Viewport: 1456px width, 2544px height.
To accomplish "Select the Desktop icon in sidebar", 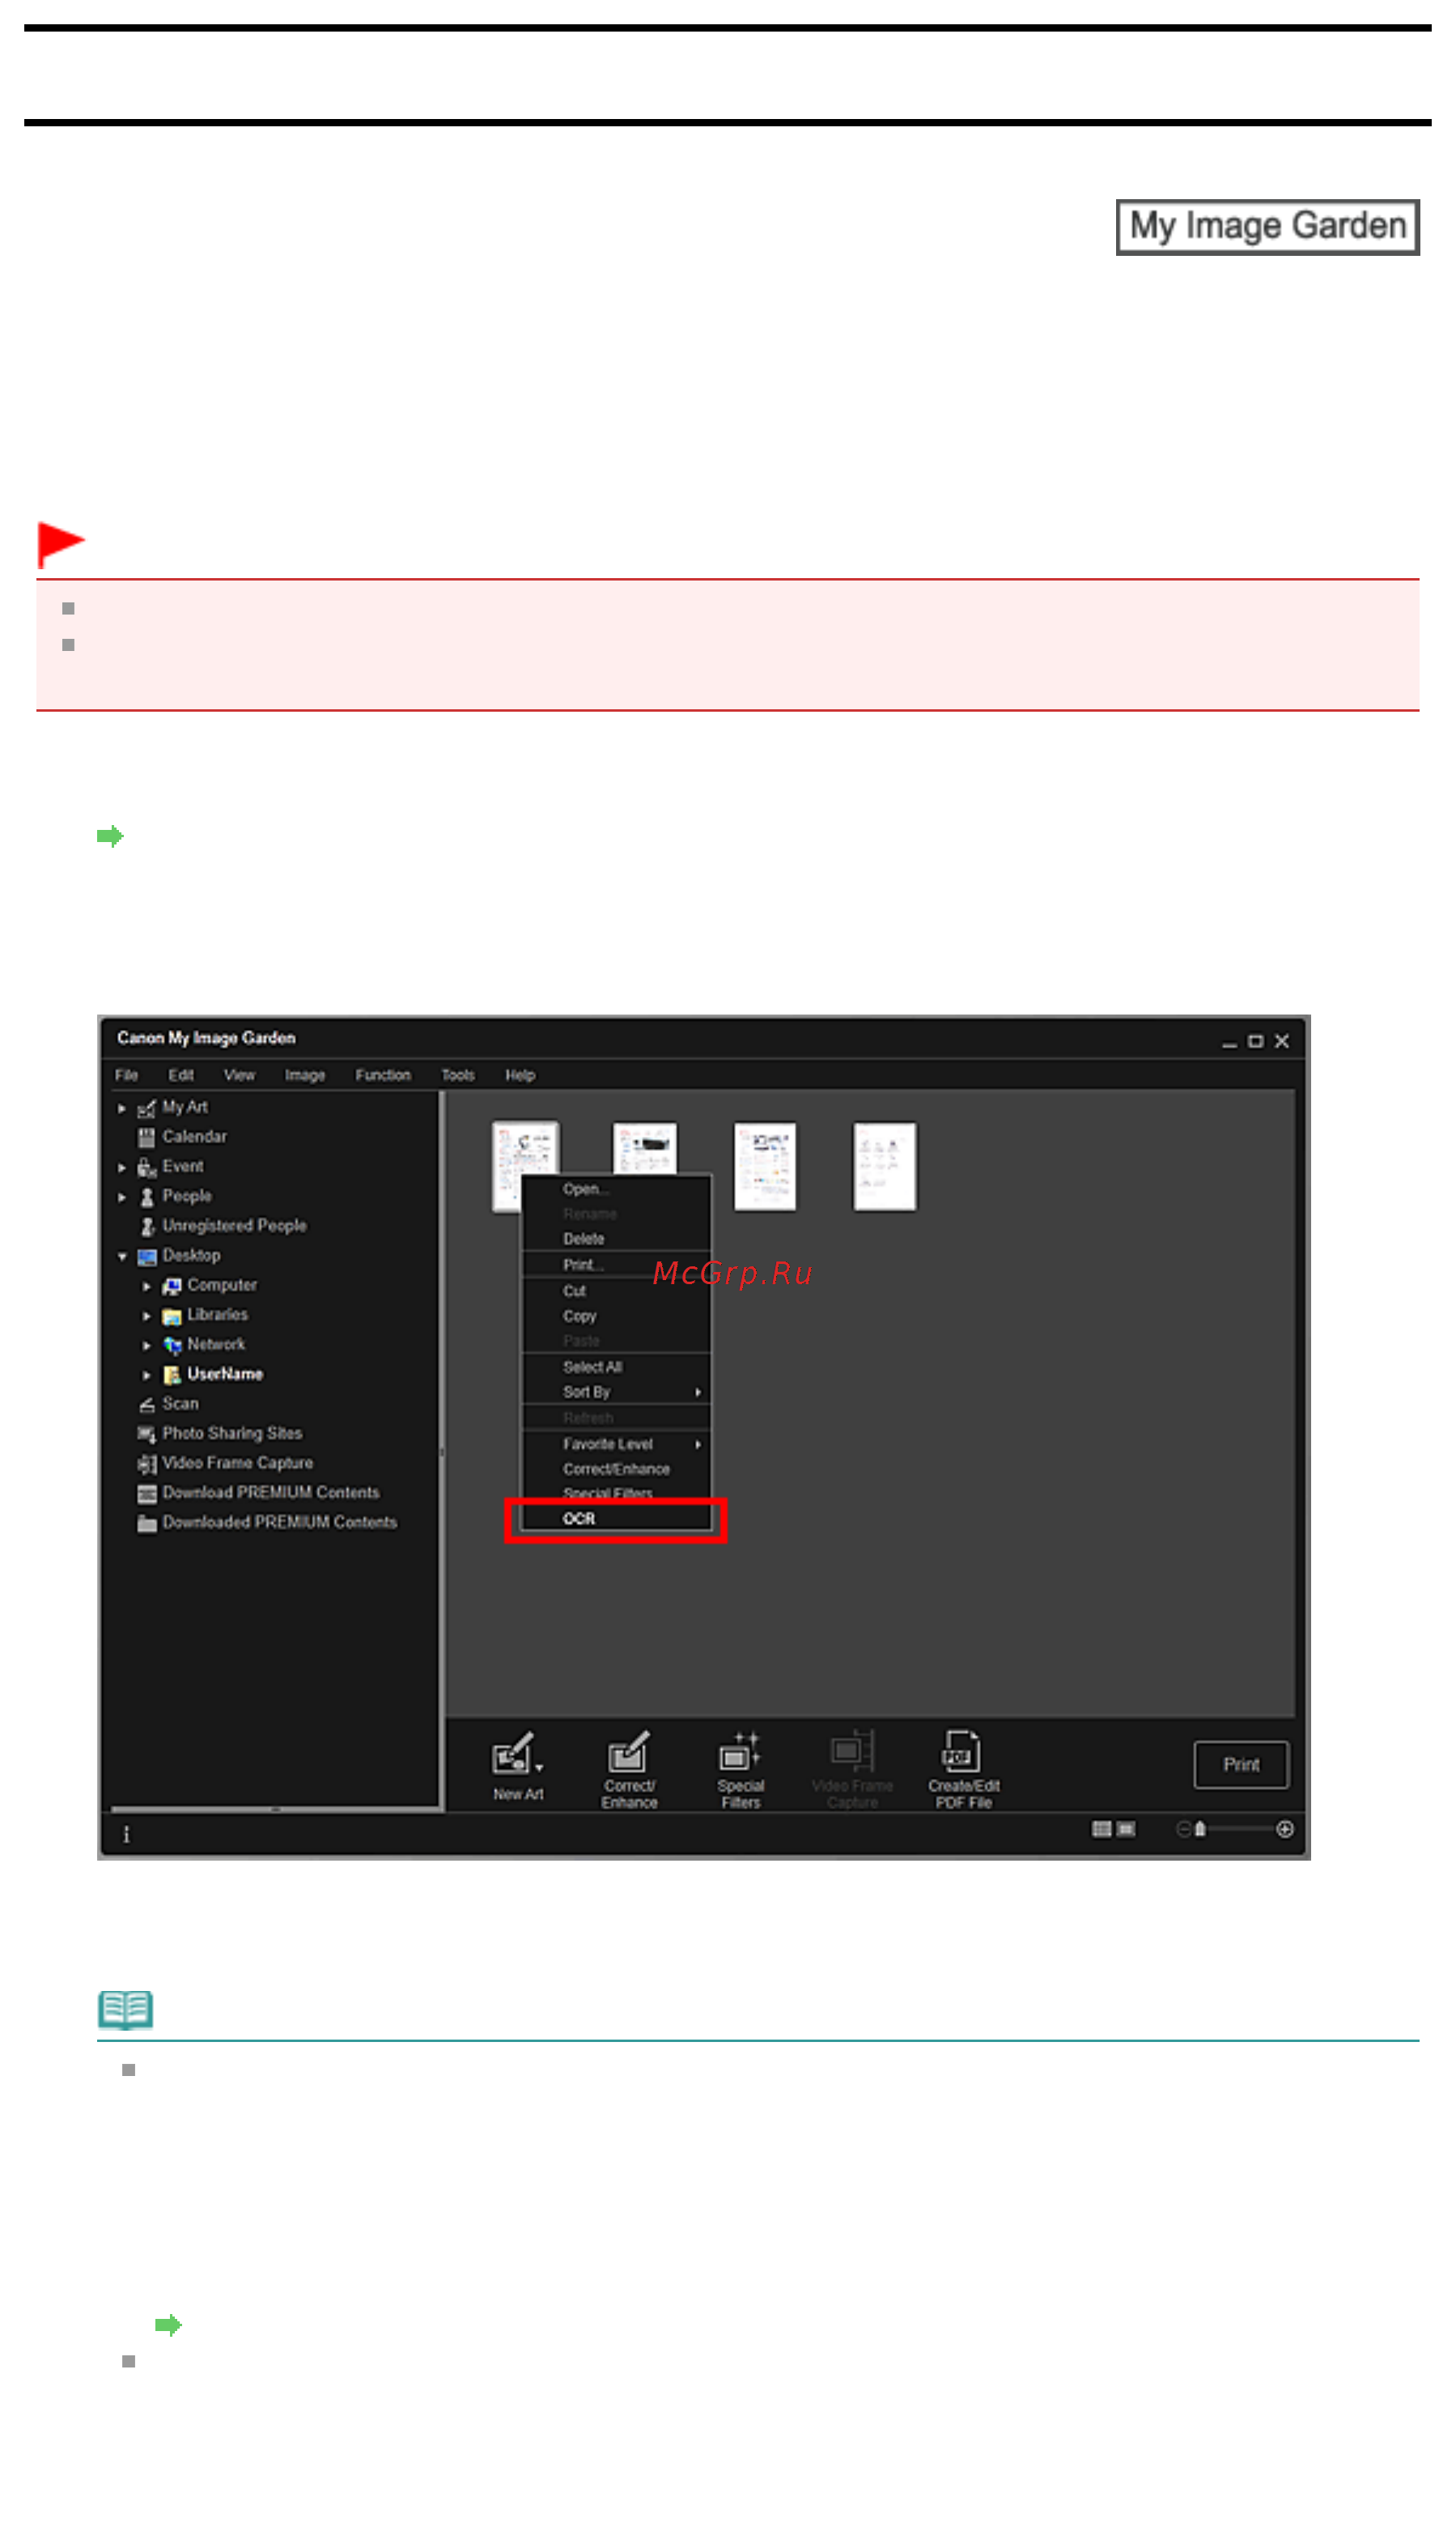I will [x=147, y=1257].
